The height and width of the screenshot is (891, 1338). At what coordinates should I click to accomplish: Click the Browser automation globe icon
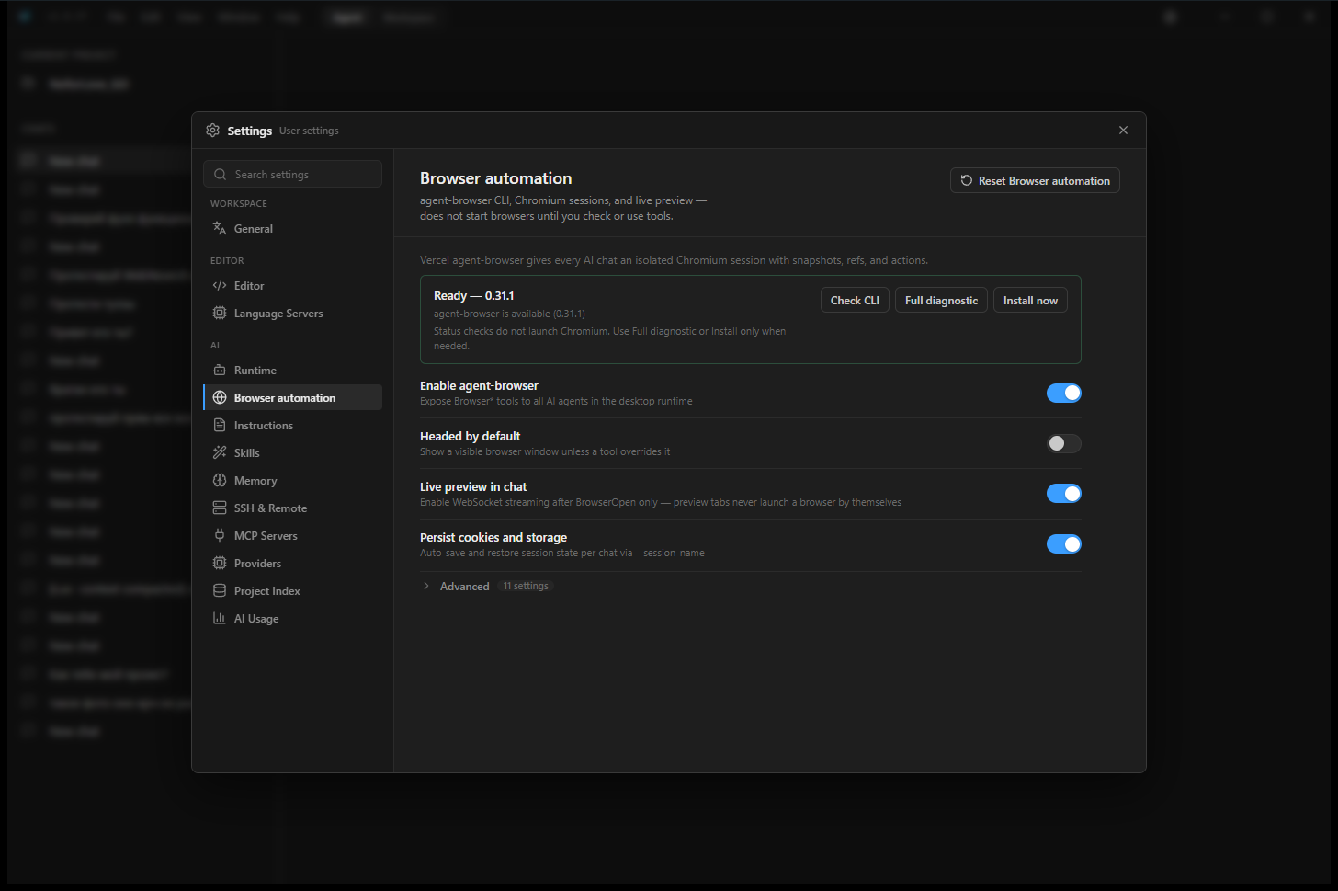tap(220, 398)
